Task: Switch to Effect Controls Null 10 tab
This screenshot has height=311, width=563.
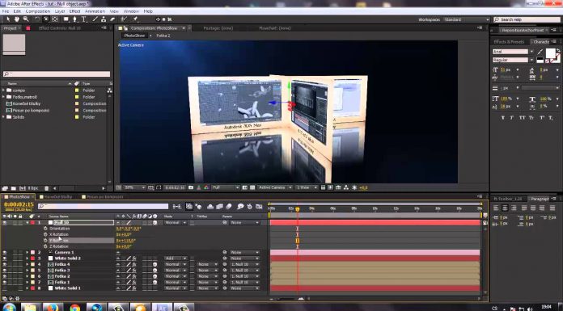Action: (x=60, y=28)
